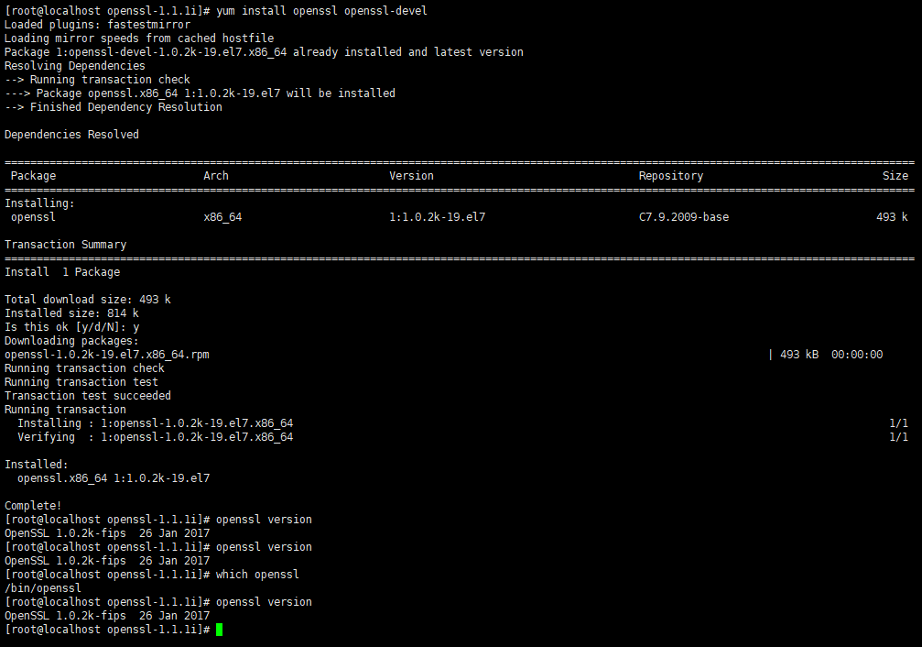Click the green cursor at the prompt

pos(220,630)
